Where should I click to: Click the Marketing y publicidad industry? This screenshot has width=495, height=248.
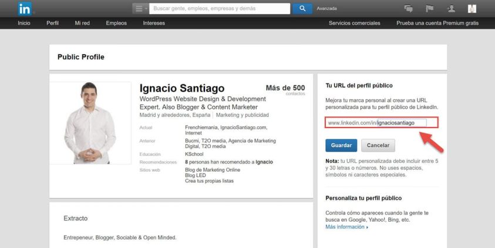click(x=242, y=115)
